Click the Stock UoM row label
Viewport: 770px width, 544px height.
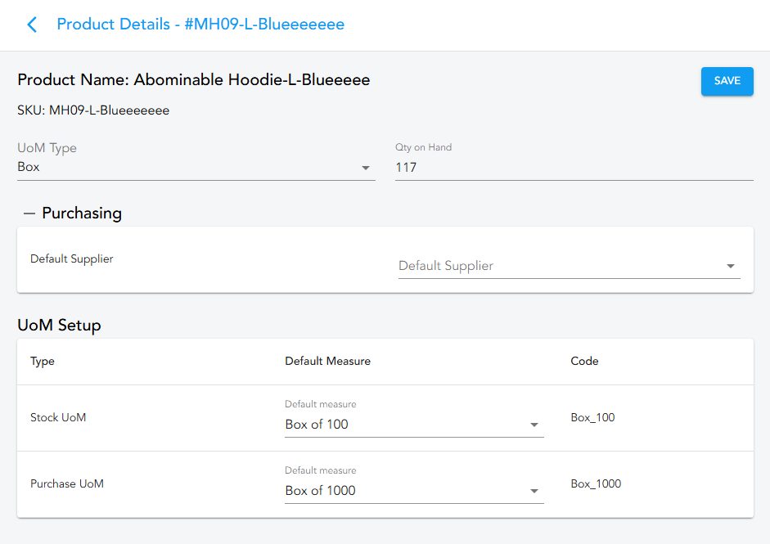58,417
